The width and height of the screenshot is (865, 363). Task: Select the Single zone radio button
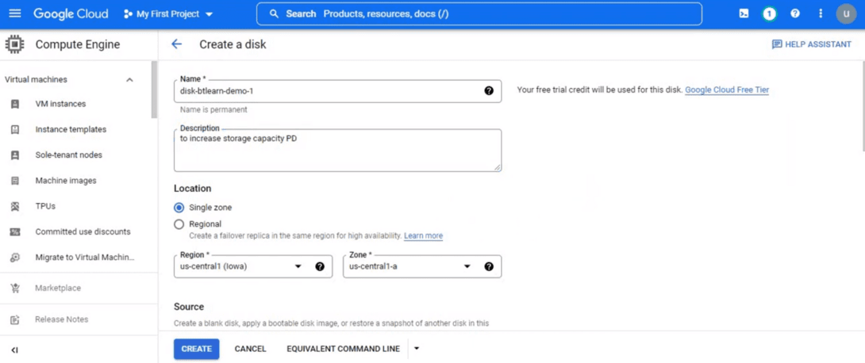tap(179, 208)
